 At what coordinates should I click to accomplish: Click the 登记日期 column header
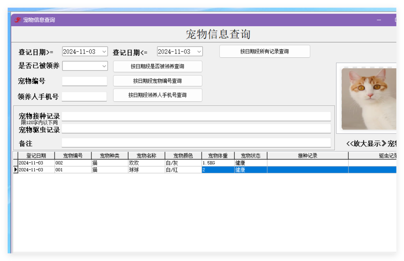coord(36,155)
